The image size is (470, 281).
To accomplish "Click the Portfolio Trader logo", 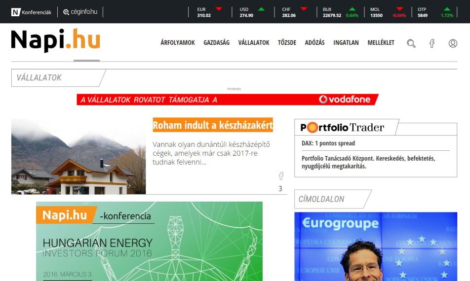I will (x=342, y=128).
